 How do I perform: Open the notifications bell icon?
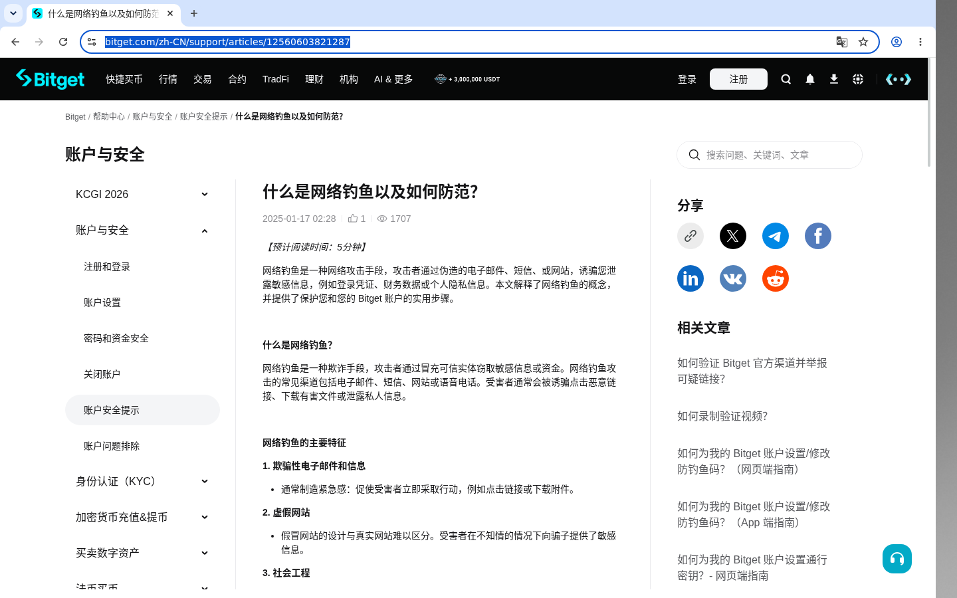[810, 79]
